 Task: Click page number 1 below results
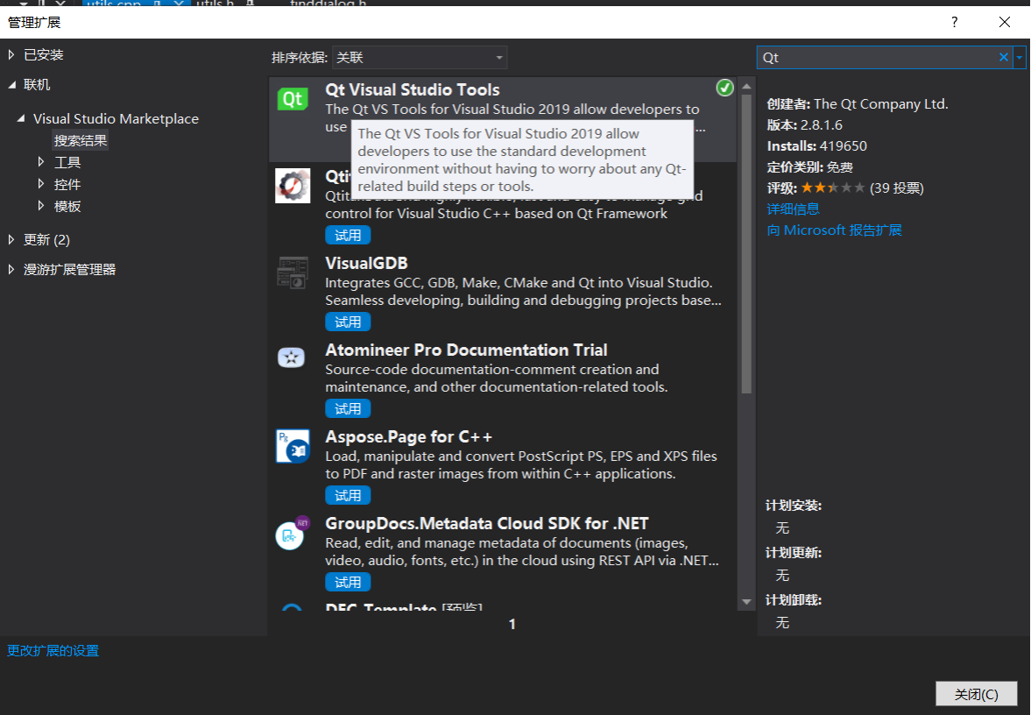click(x=512, y=624)
